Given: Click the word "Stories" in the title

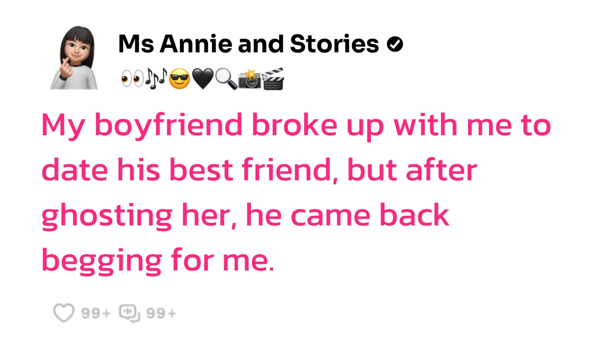Looking at the screenshot, I should 334,44.
